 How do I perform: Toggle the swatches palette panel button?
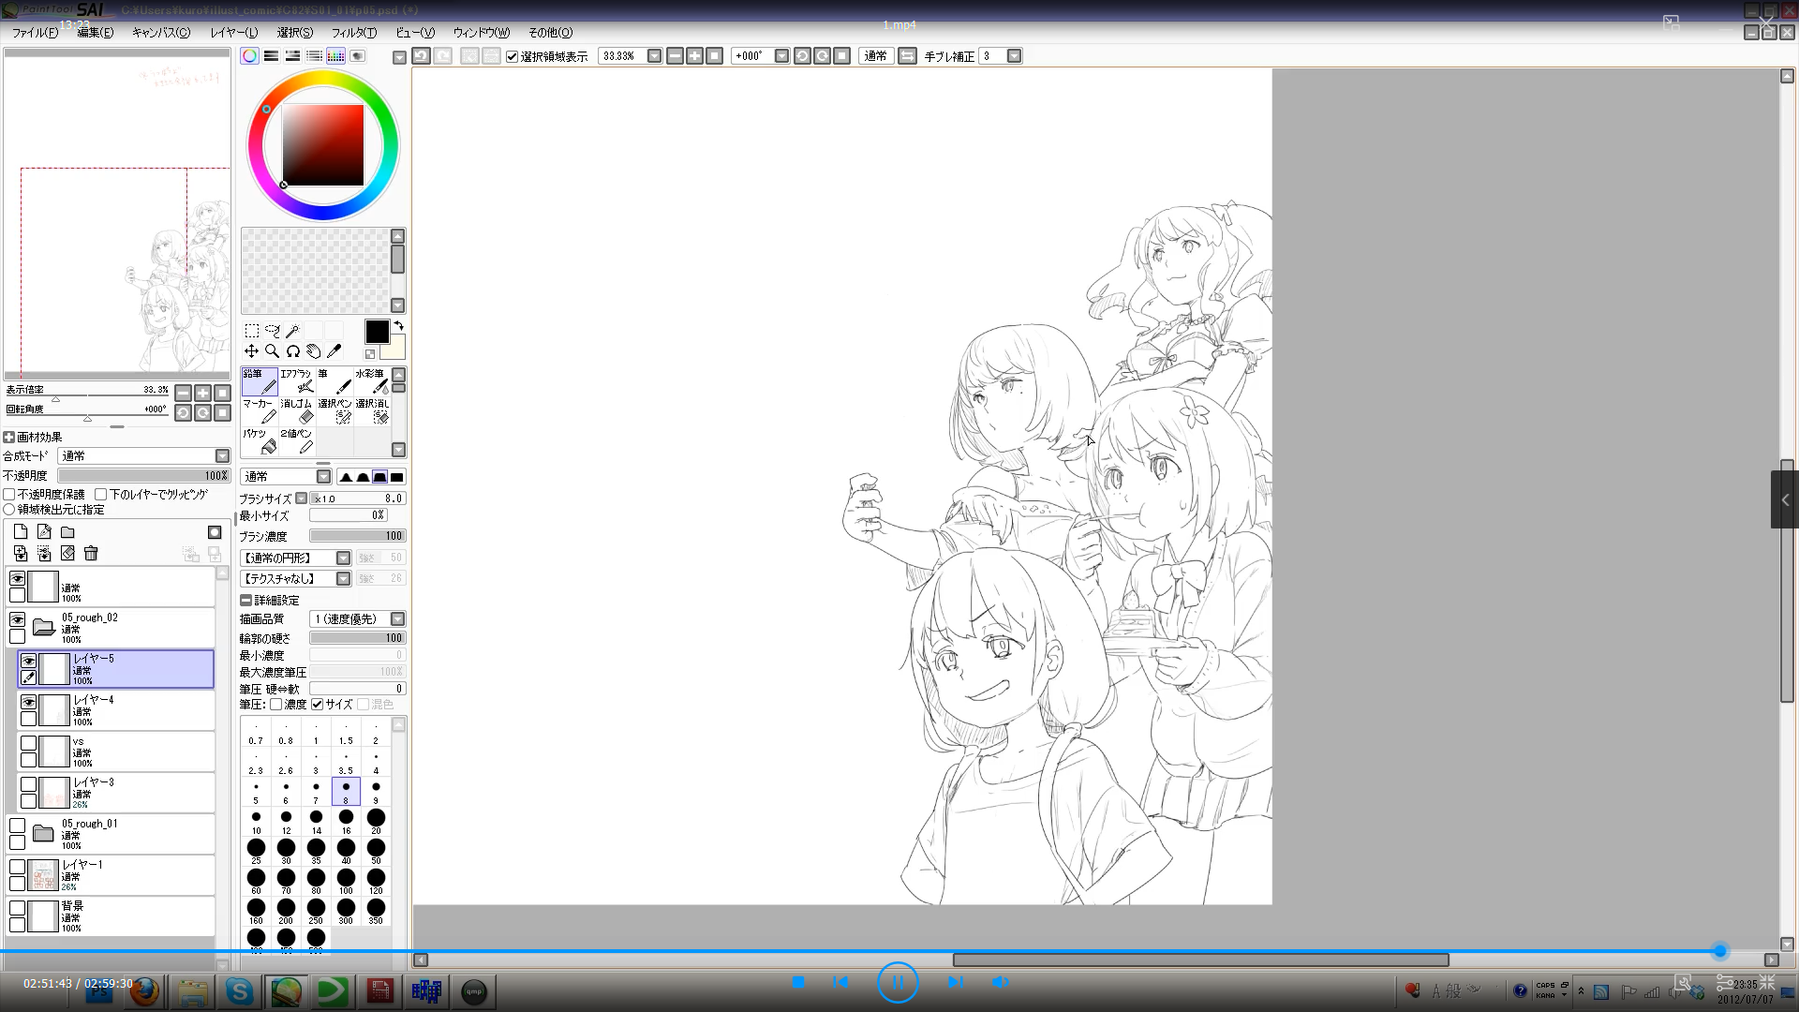tap(335, 56)
